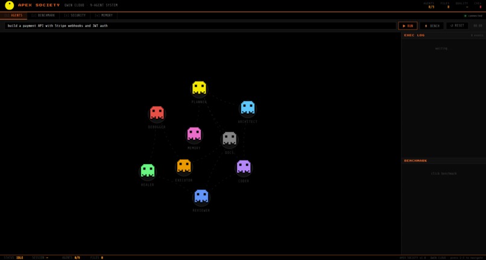The width and height of the screenshot is (486, 260).
Task: Click the green connected status dot
Action: point(465,16)
